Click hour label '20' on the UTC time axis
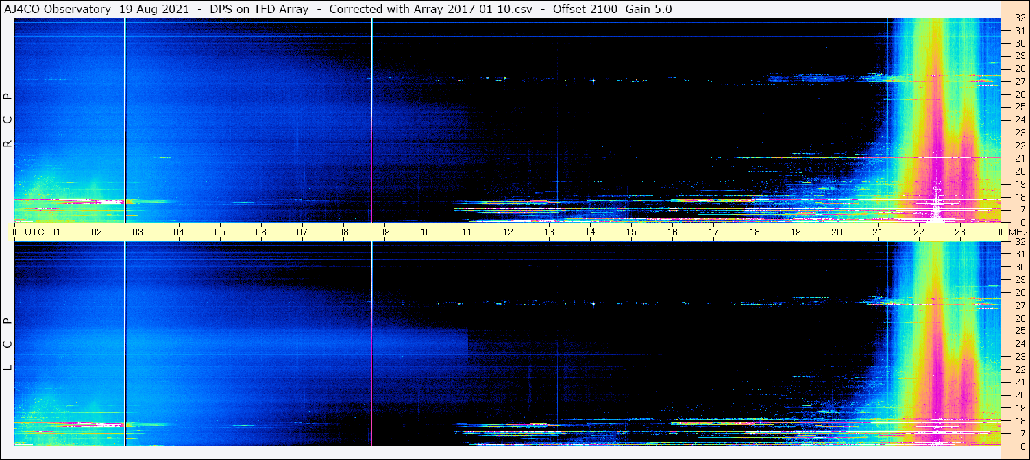Screen dimensions: 1030x460 click(837, 232)
